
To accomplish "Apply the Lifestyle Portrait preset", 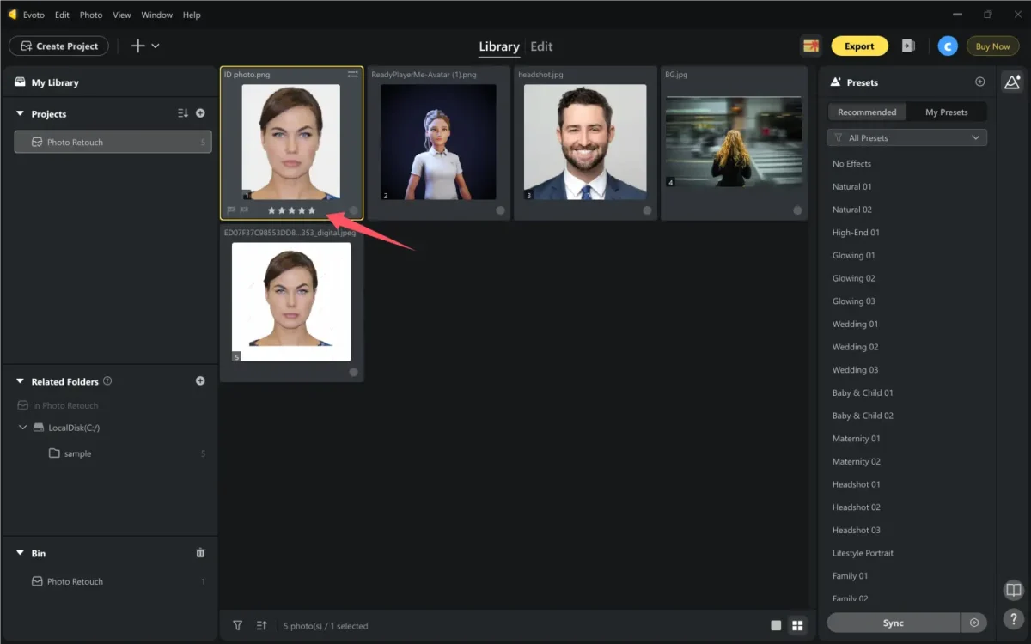I will pyautogui.click(x=863, y=553).
